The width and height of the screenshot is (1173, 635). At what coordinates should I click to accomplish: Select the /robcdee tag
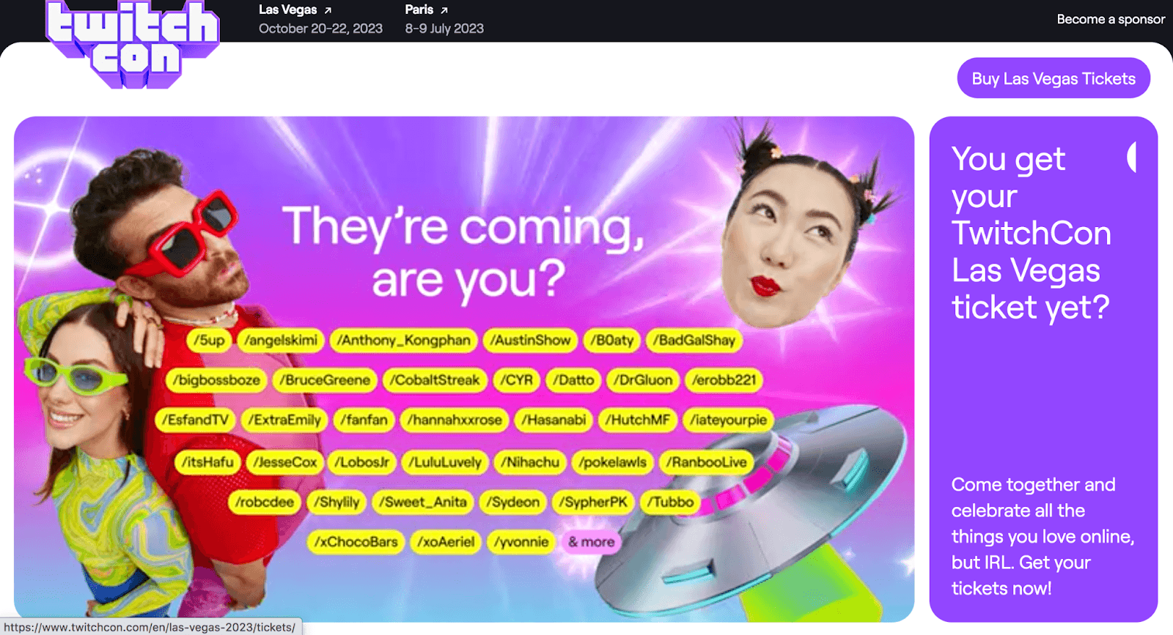[265, 502]
